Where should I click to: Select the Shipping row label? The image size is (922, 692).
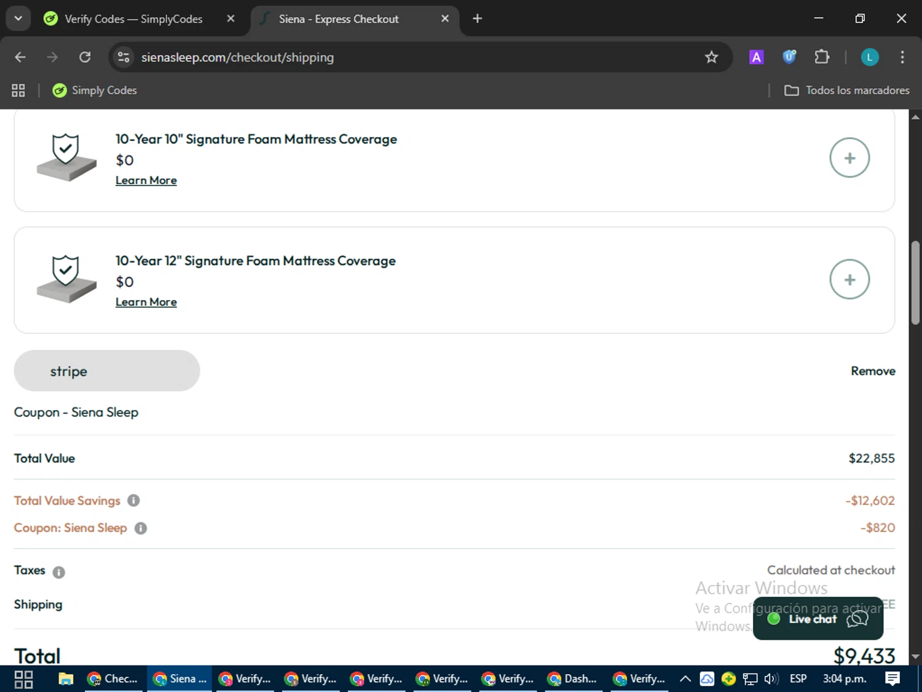38,605
